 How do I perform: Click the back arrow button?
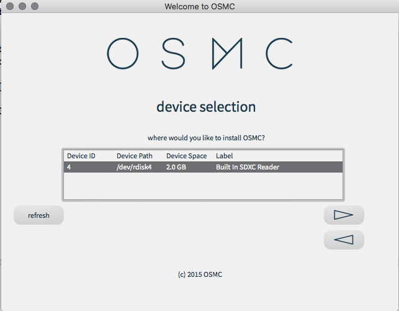pos(344,240)
